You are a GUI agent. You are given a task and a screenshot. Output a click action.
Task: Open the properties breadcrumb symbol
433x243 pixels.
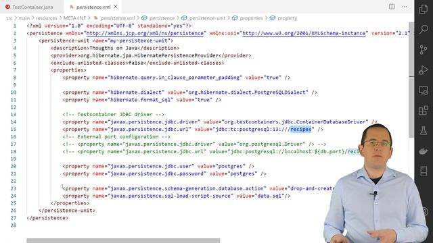[251, 18]
